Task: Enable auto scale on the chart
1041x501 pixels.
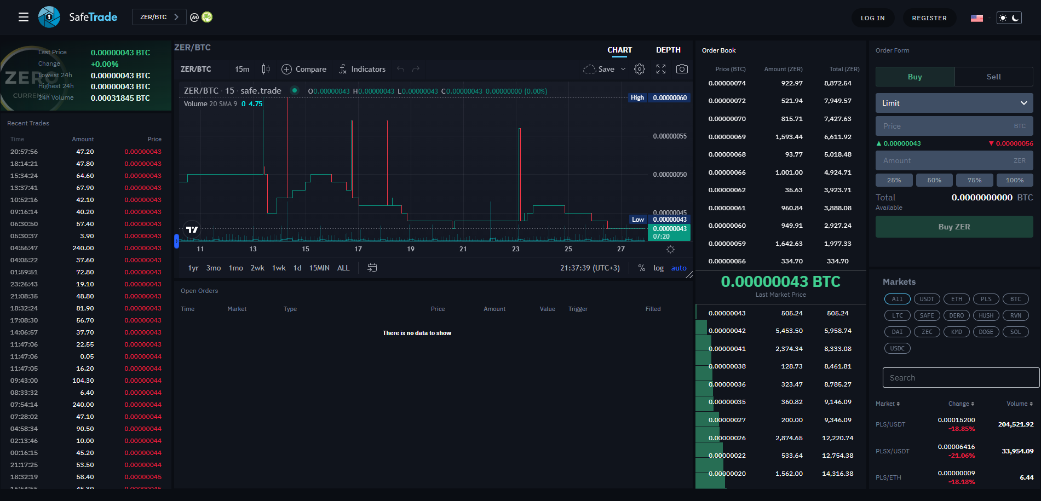Action: (678, 268)
